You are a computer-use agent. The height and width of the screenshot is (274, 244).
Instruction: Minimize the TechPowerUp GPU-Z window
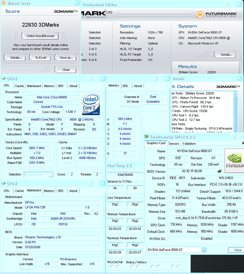pos(233,137)
